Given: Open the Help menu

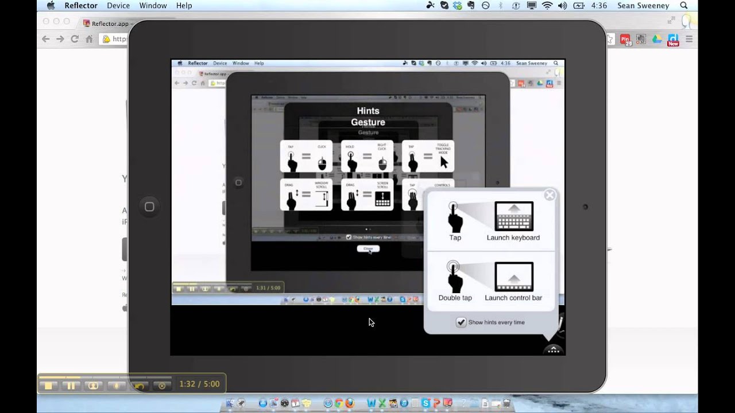Looking at the screenshot, I should click(184, 6).
